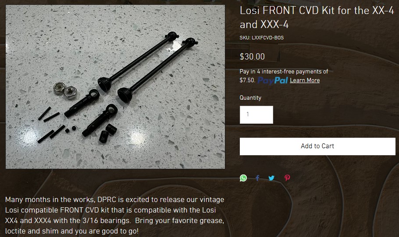Click the Losi FRONT CVD Kit title
399x237 pixels.
(317, 17)
